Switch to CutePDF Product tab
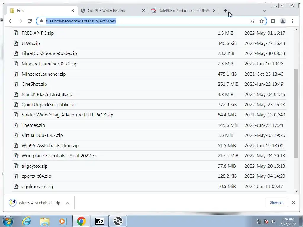 tap(184, 11)
